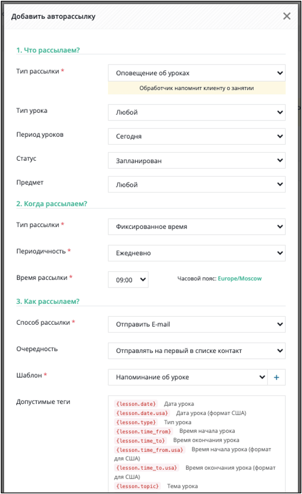Click the {lesson.type} tag

[x=136, y=422]
